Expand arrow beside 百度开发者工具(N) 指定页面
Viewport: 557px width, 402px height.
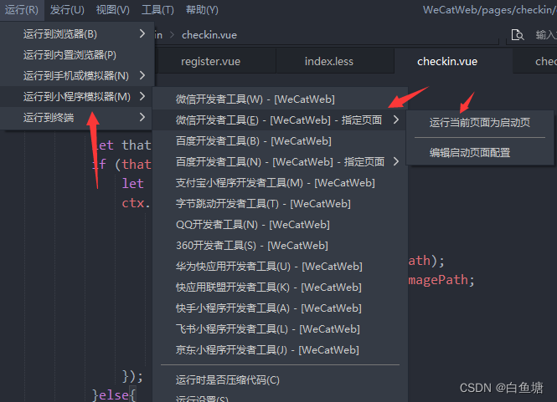(x=396, y=161)
